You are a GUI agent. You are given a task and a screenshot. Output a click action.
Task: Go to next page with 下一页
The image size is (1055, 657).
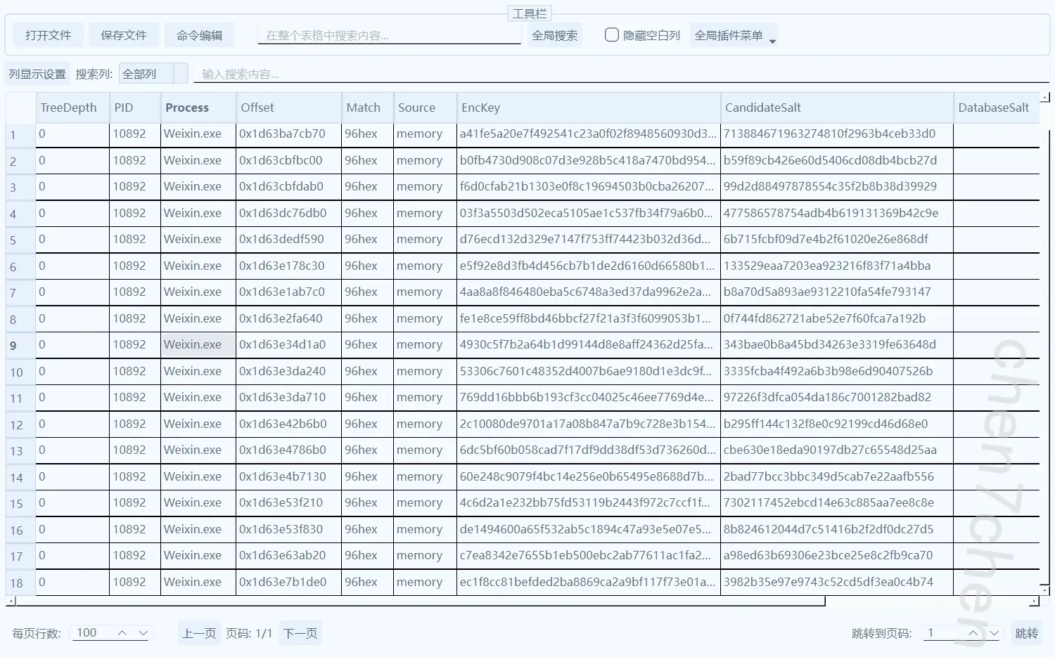coord(300,633)
